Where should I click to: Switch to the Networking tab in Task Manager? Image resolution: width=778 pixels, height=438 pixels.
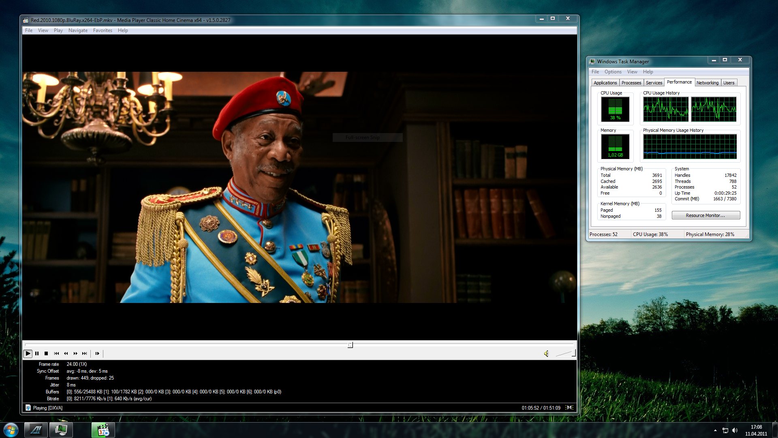click(707, 83)
